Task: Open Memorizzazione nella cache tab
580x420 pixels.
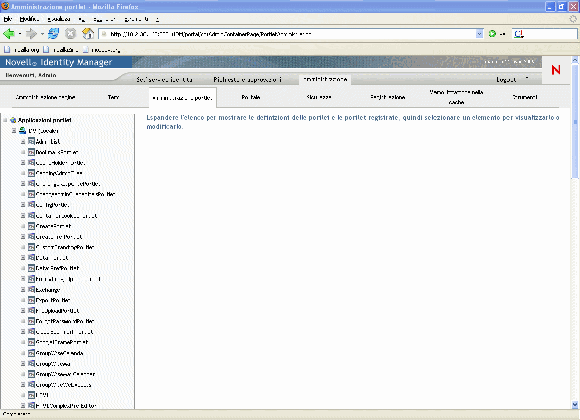Action: point(456,97)
